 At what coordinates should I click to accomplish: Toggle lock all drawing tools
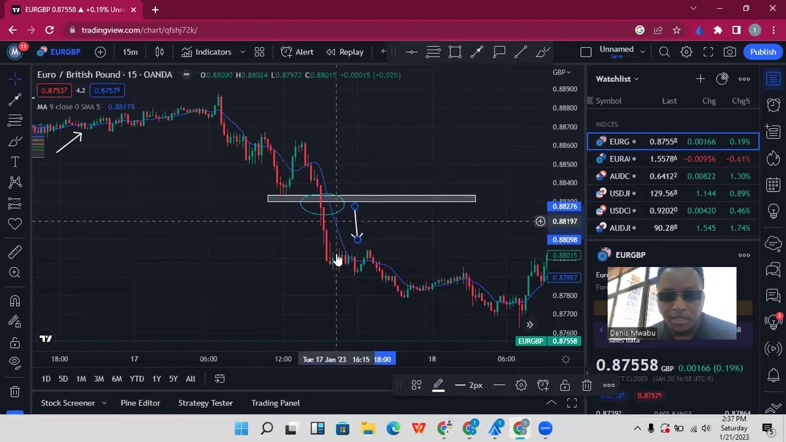coord(15,342)
